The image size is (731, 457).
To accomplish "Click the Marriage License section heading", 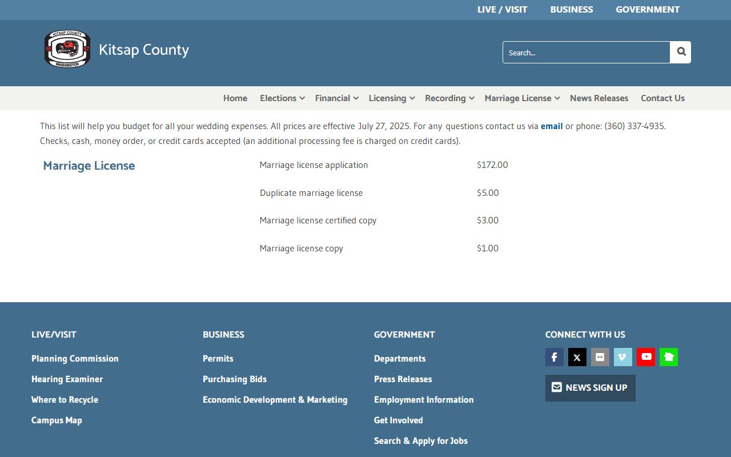I will tap(89, 166).
